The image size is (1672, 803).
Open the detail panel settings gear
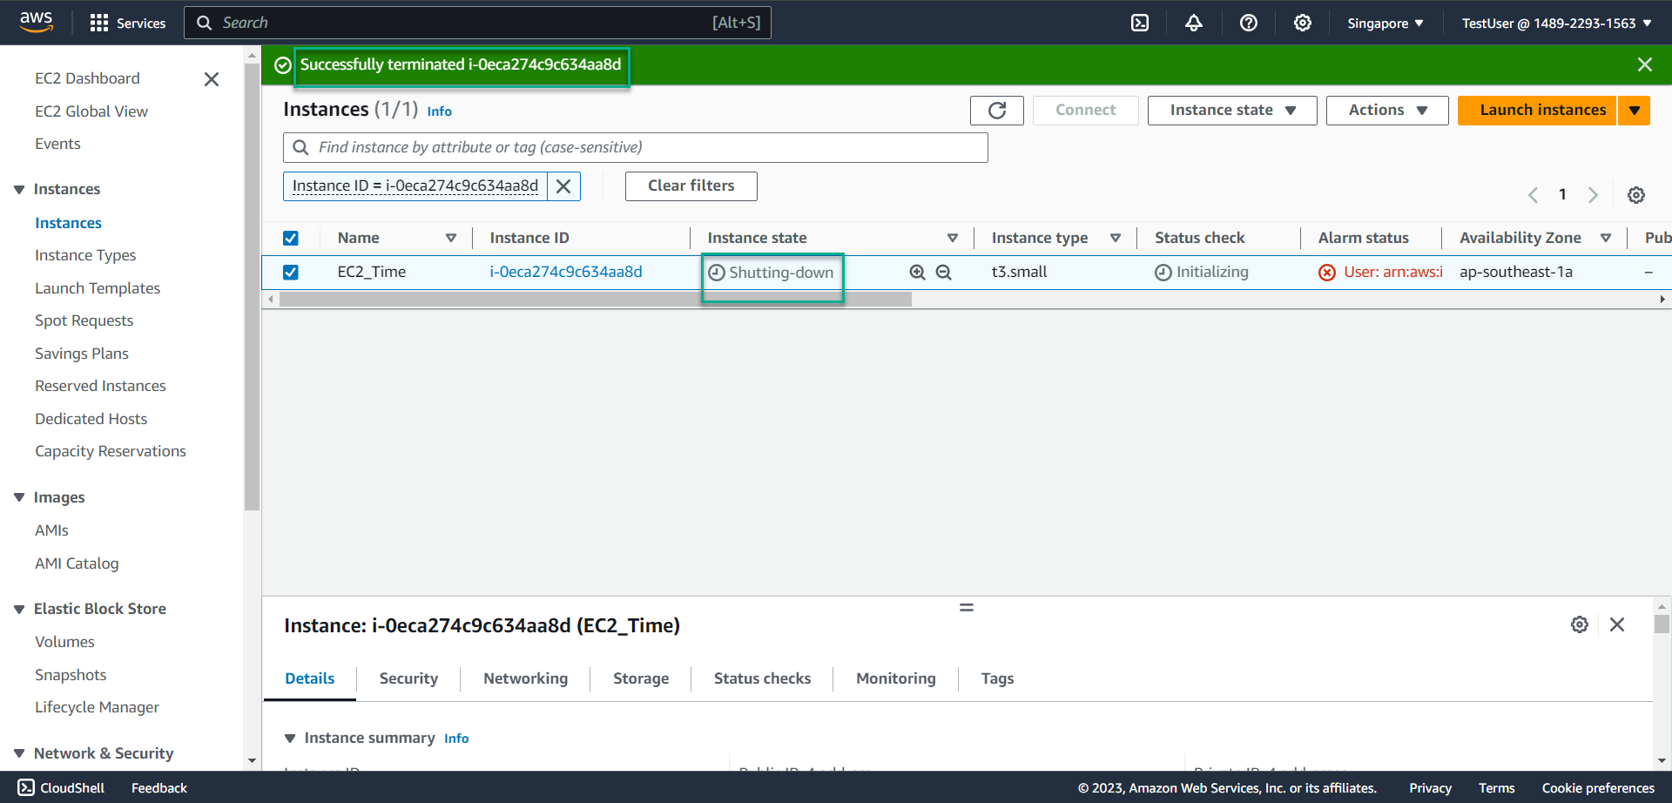(x=1580, y=624)
